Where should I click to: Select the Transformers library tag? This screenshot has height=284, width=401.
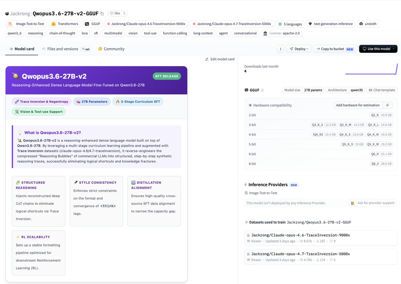tap(64, 24)
